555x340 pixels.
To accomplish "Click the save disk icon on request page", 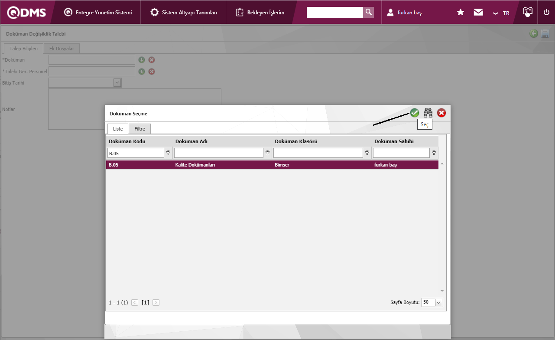I will tap(545, 33).
